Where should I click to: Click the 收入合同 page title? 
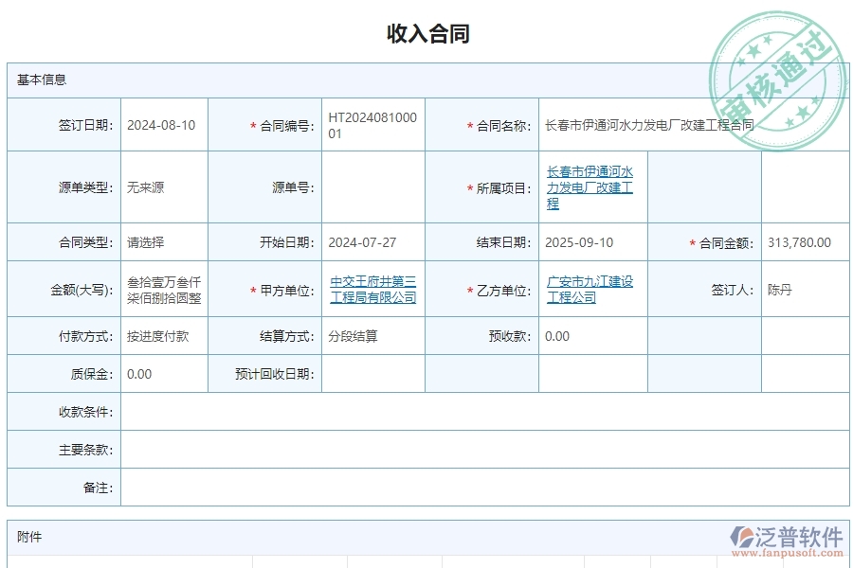(426, 34)
